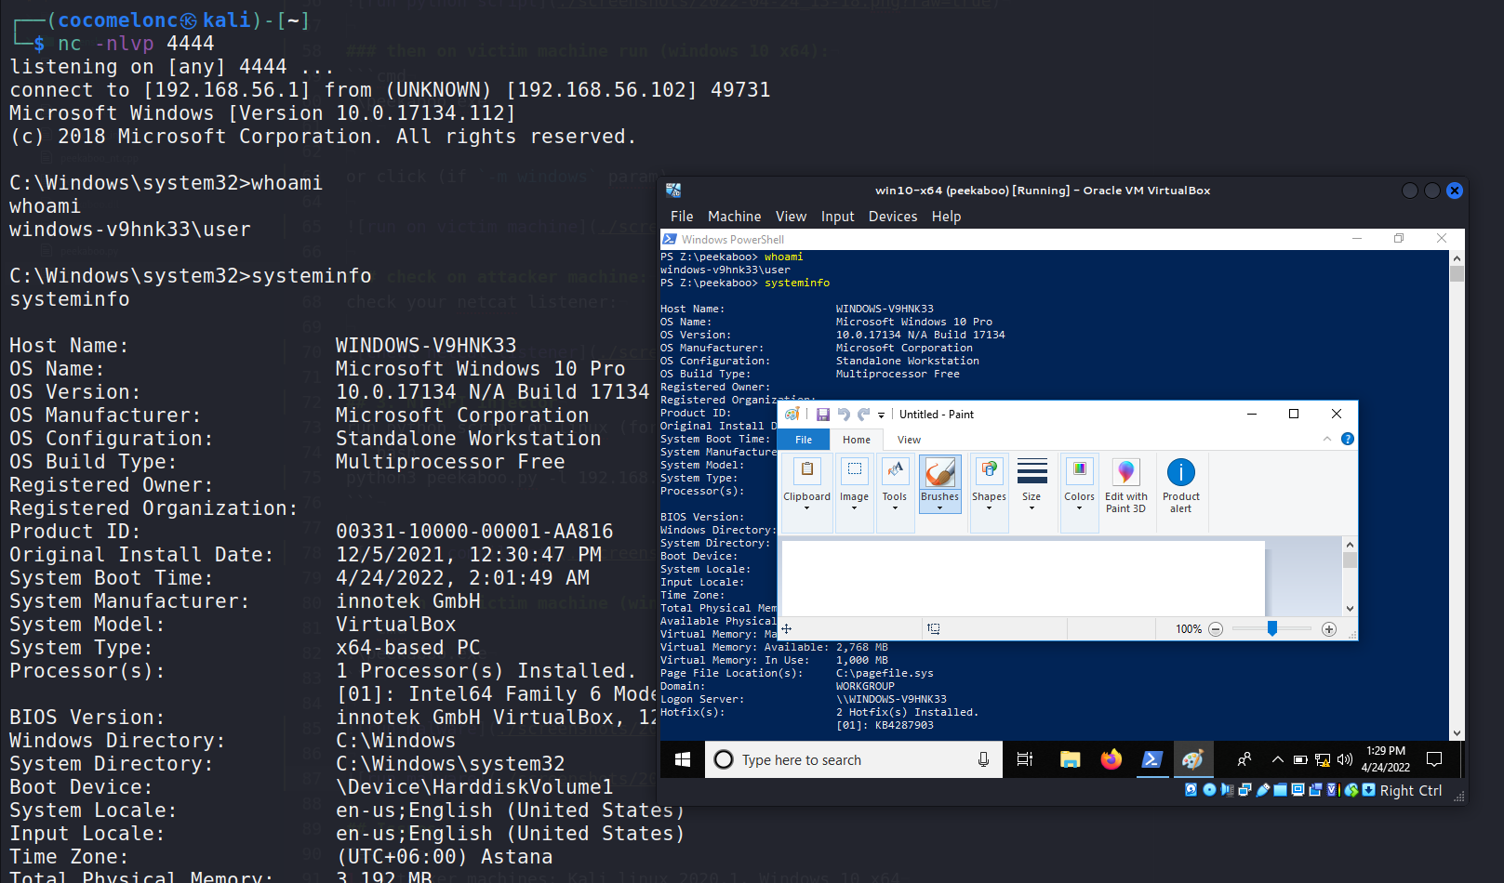1504x883 pixels.
Task: Click the Type here to search box
Action: click(x=854, y=759)
